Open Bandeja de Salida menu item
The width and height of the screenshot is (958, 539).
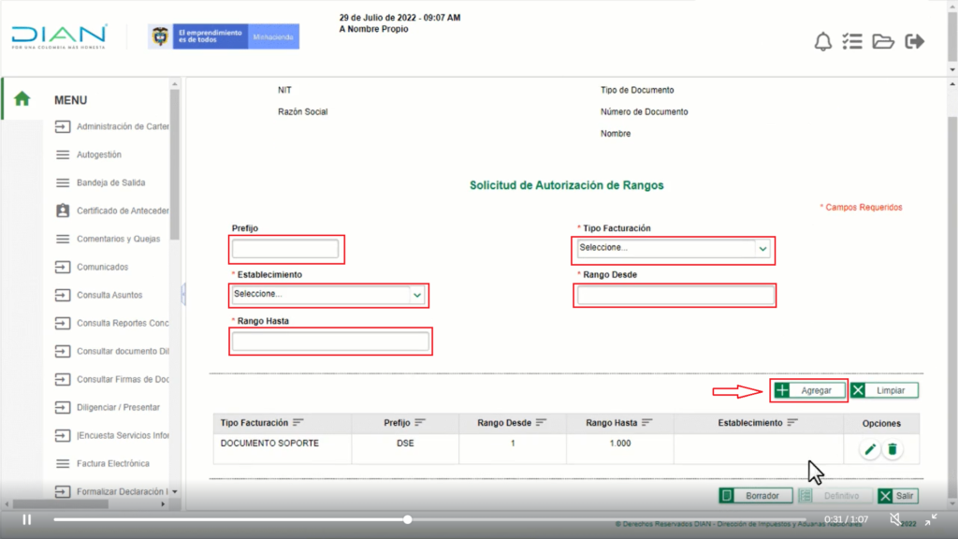click(x=111, y=182)
